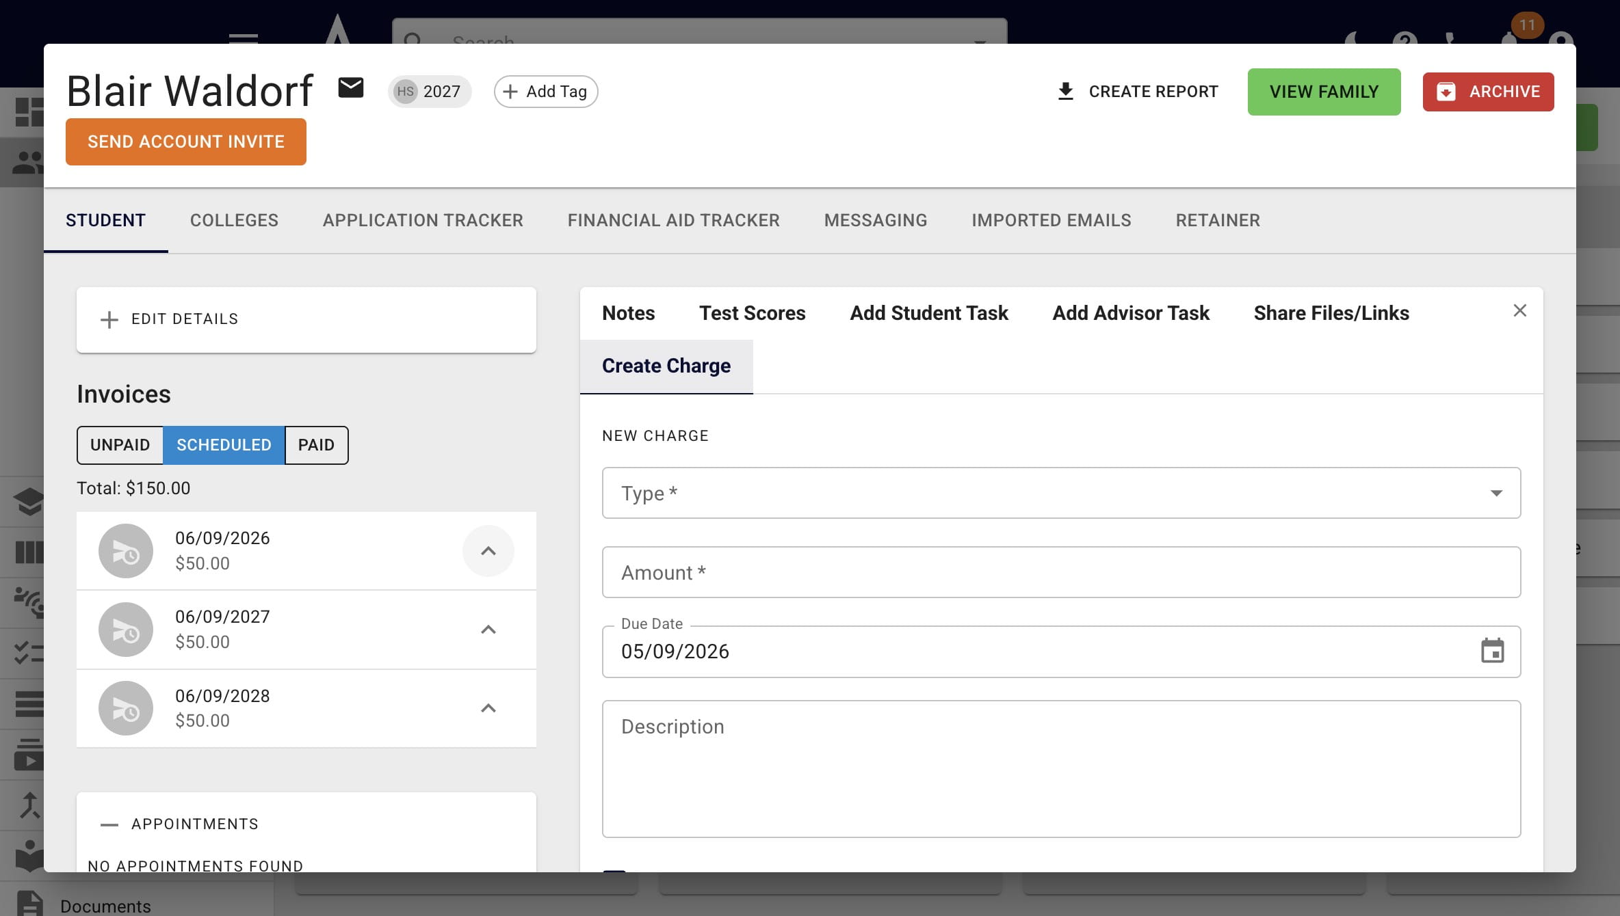1620x916 pixels.
Task: Click the Send Account Invite button
Action: pos(186,142)
